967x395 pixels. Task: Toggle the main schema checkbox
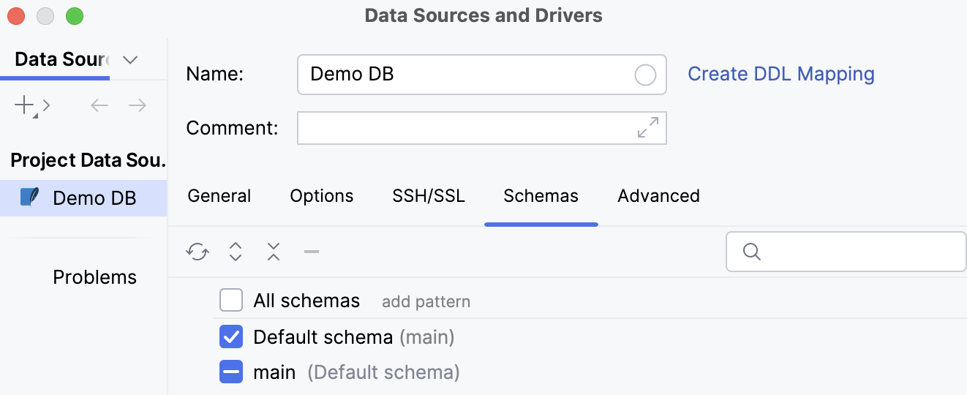tap(231, 372)
